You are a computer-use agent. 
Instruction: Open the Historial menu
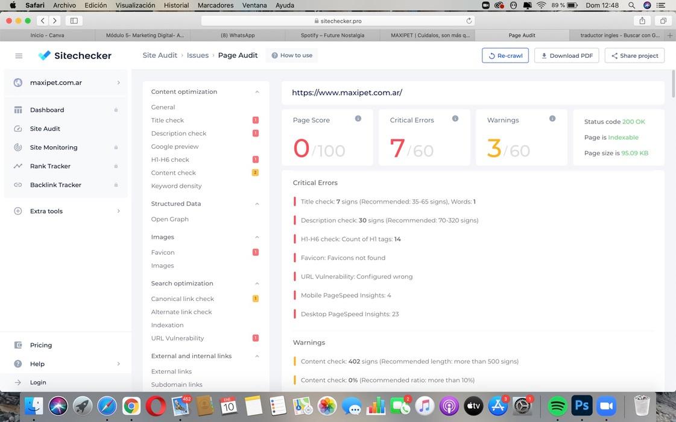[176, 5]
